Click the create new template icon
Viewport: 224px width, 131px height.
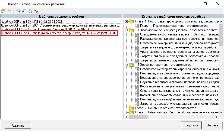pos(3,11)
